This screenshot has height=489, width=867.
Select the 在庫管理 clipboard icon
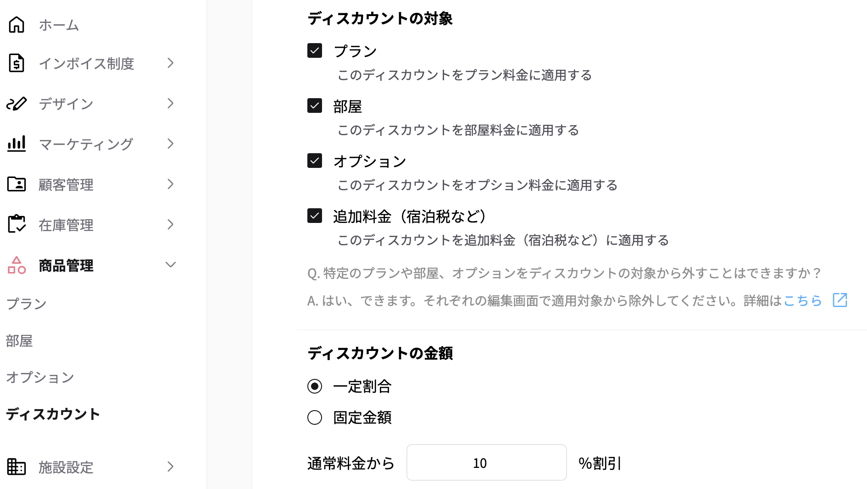[17, 224]
